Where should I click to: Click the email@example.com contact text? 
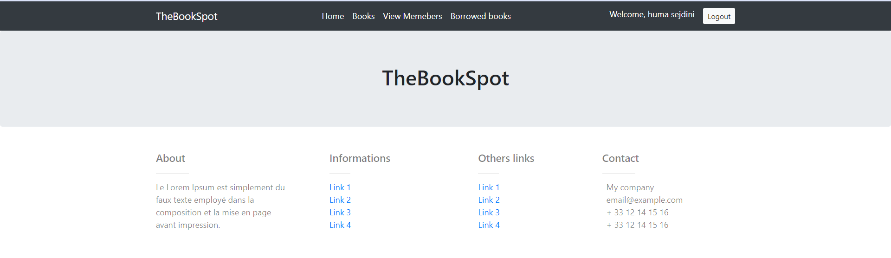644,200
